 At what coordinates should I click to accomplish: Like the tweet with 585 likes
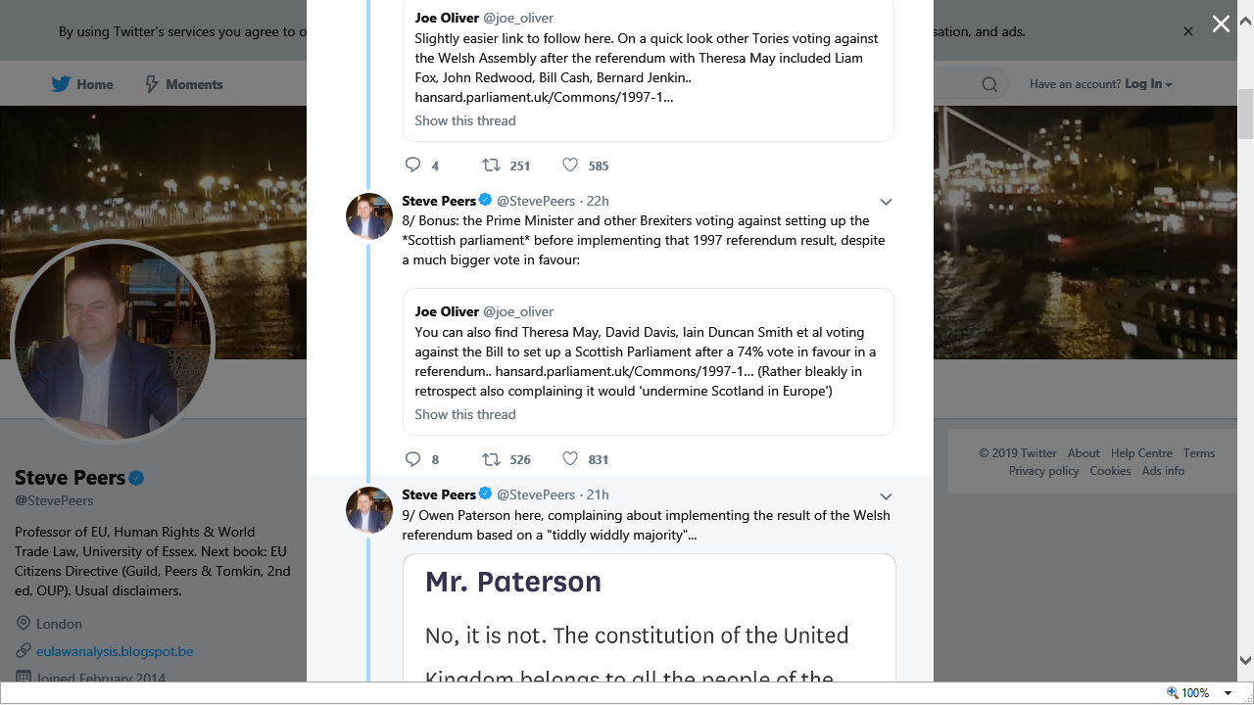[x=570, y=165]
